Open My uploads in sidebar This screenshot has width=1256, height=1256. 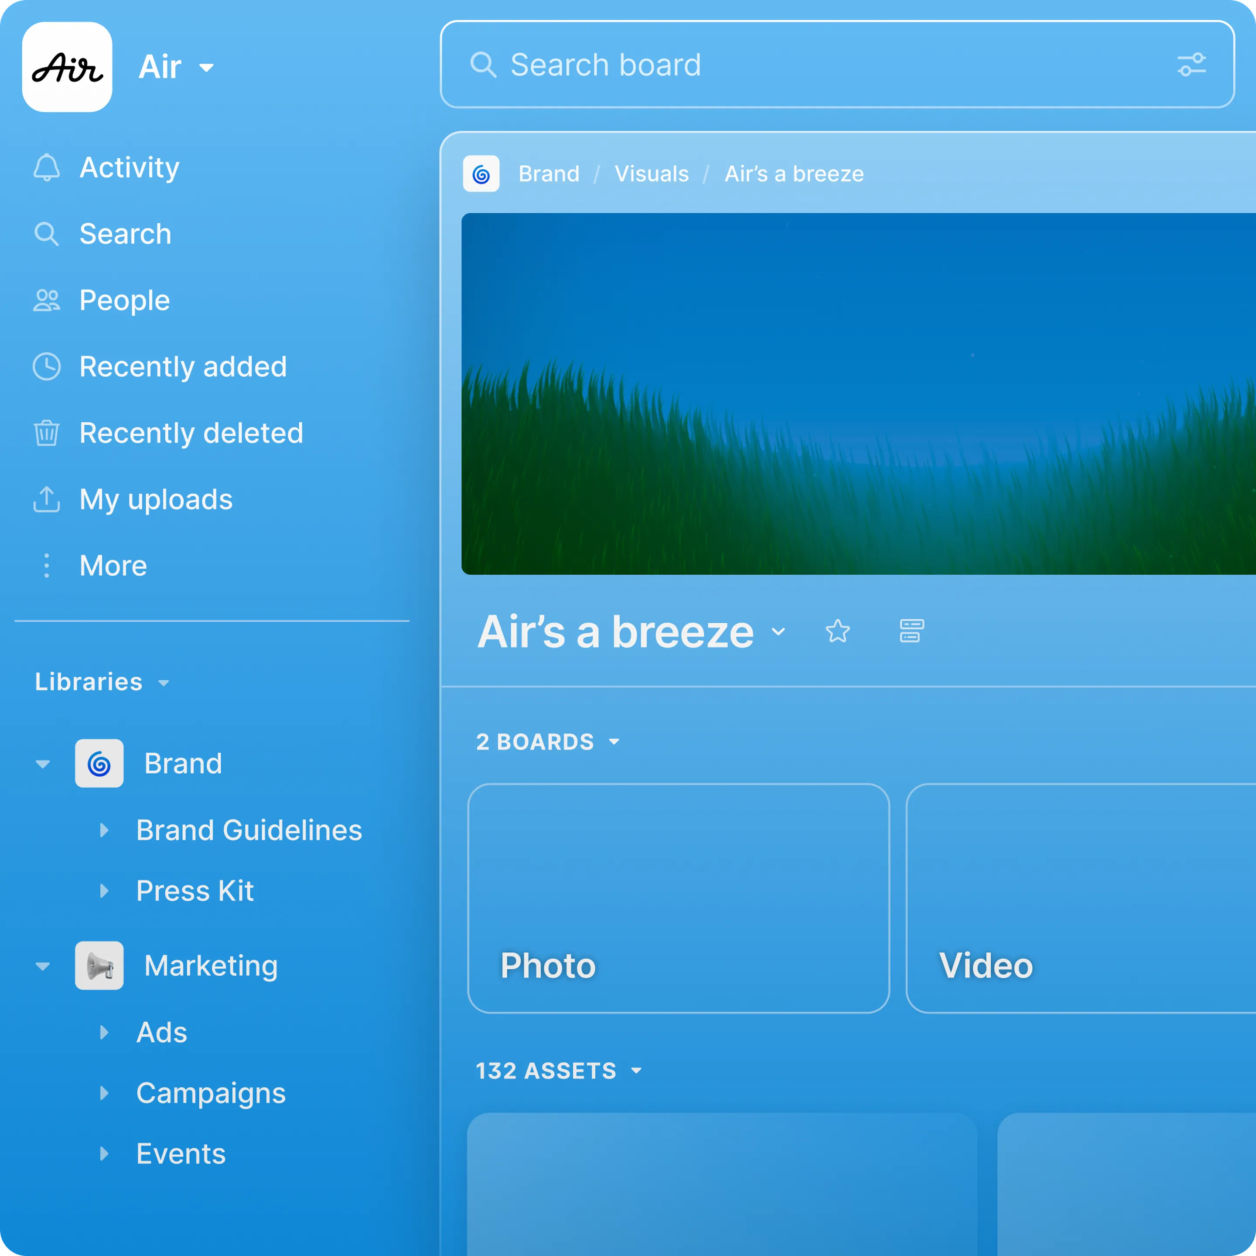(155, 499)
